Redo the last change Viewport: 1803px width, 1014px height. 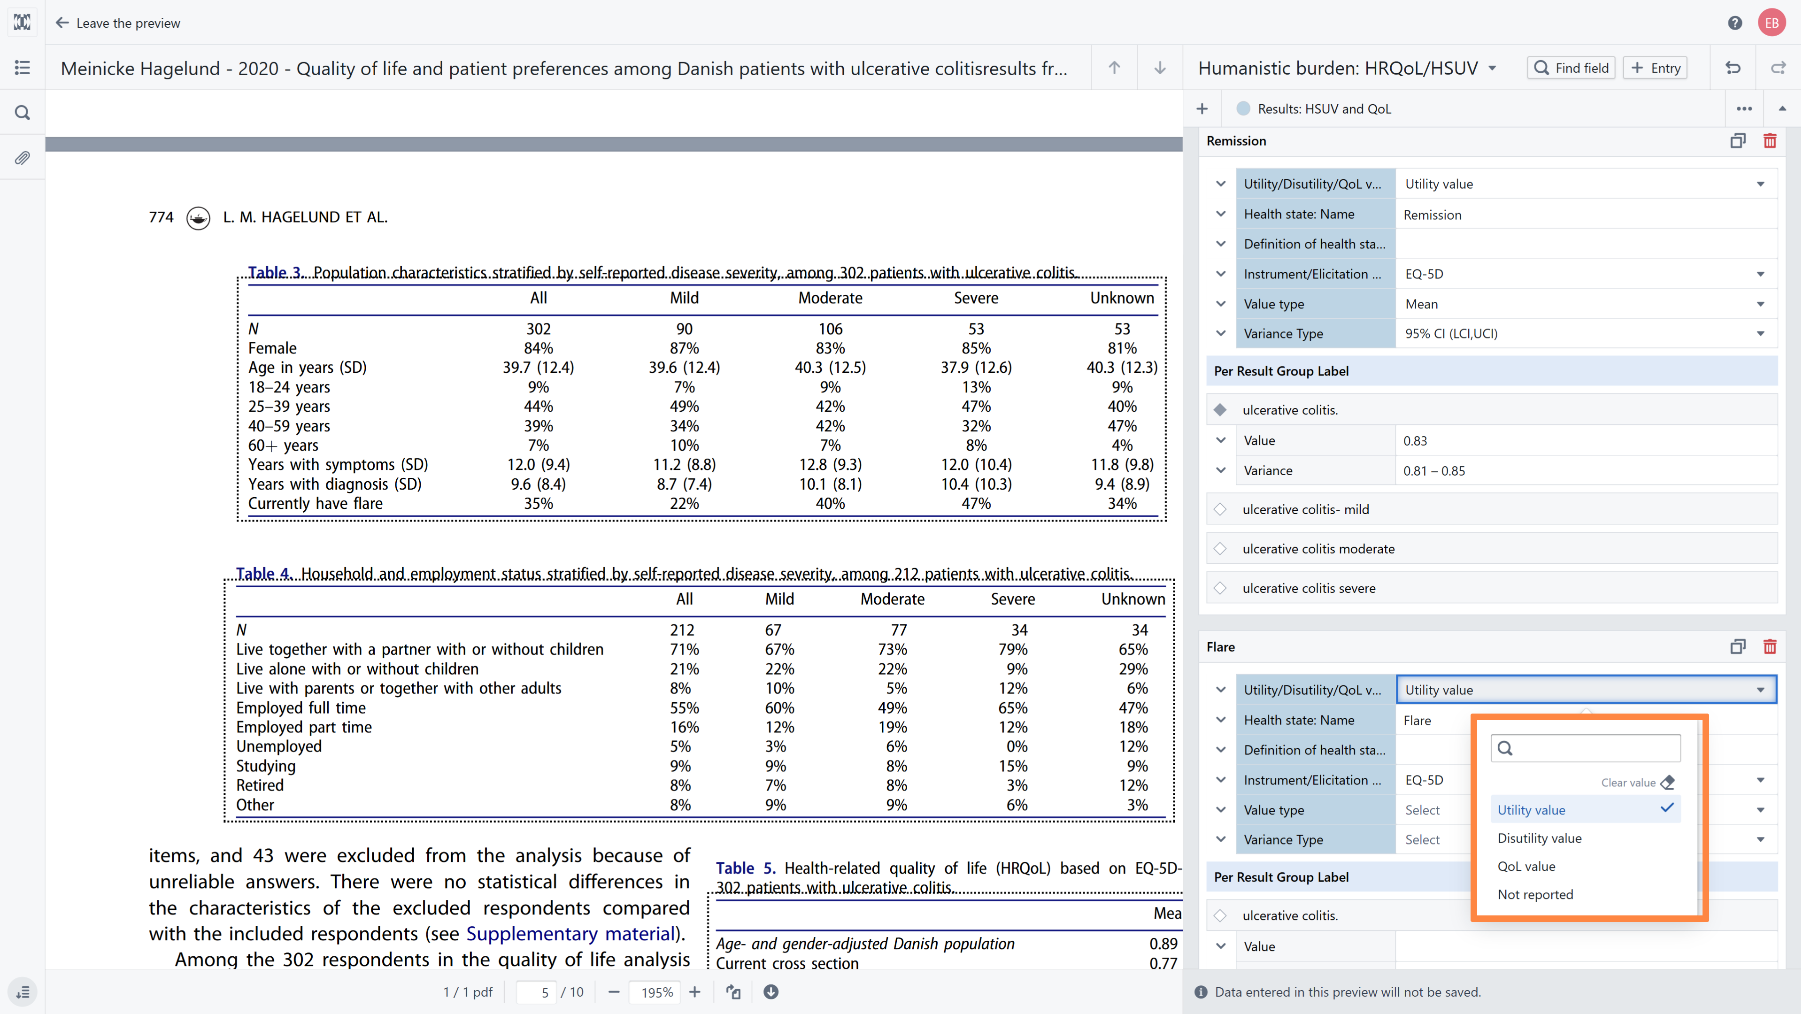[1778, 68]
